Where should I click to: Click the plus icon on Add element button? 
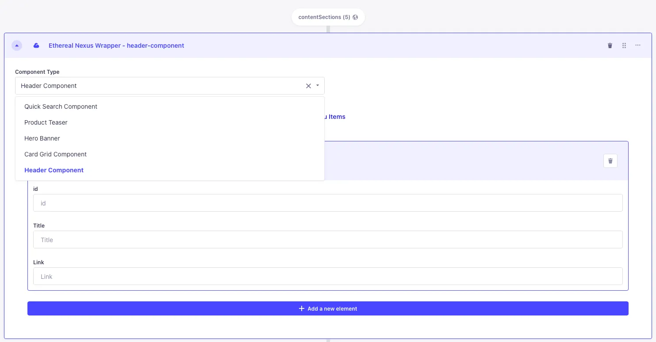(302, 308)
